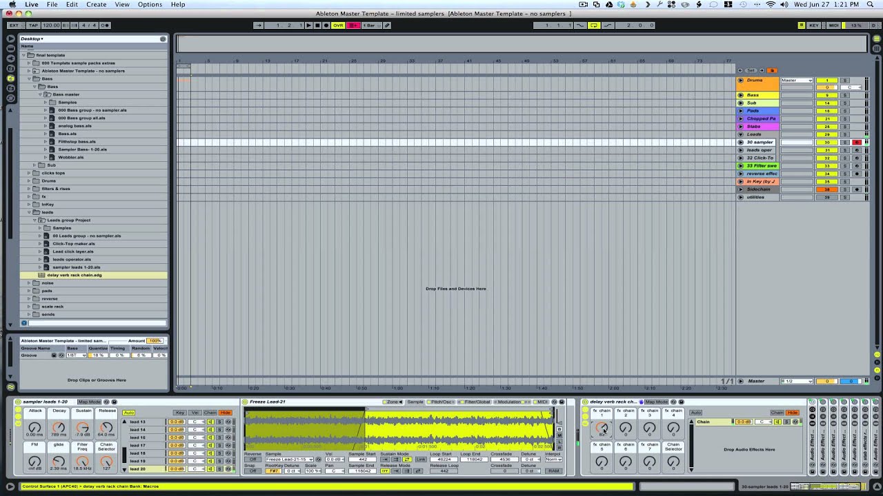Click the Wi-Fi status icon

(771, 5)
